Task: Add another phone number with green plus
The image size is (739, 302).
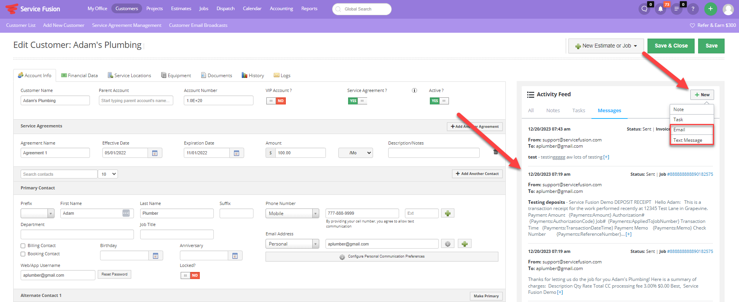Action: pyautogui.click(x=448, y=213)
